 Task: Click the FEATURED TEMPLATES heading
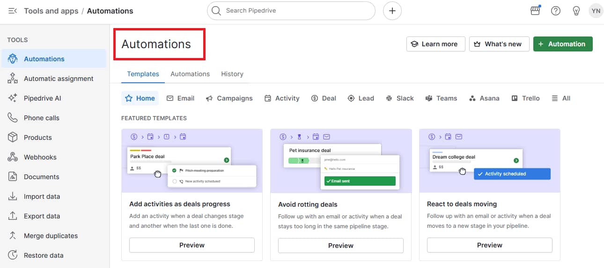pyautogui.click(x=154, y=118)
